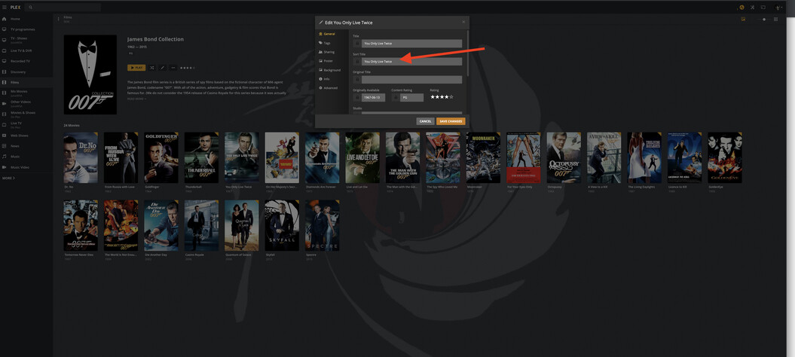Open the GoldenEye poster
Viewport: 795px width, 357px height.
(x=724, y=157)
